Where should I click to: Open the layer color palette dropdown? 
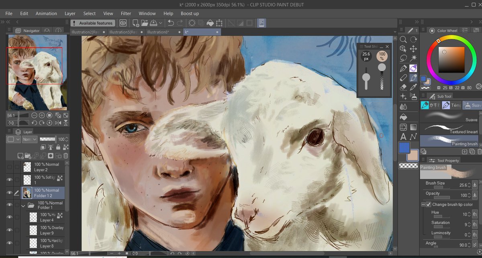(x=14, y=139)
